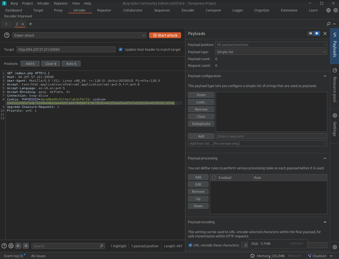Click the help icon beside Sniper attack

(7, 35)
